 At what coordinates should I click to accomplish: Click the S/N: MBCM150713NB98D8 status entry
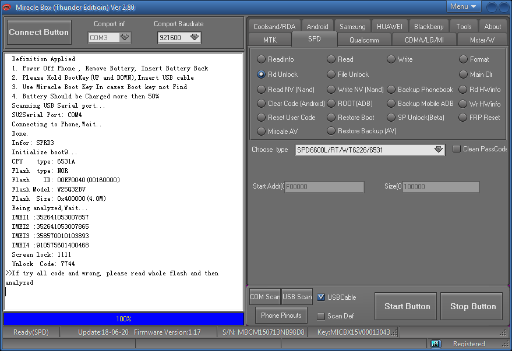(x=263, y=332)
